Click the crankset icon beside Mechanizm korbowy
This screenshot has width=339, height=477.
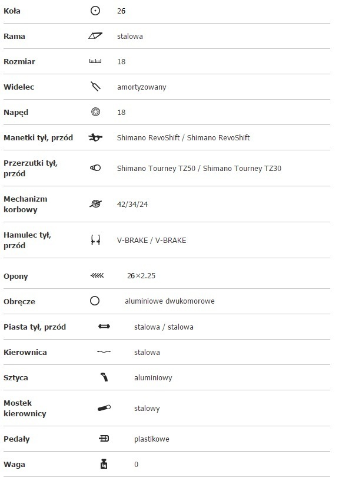95,203
